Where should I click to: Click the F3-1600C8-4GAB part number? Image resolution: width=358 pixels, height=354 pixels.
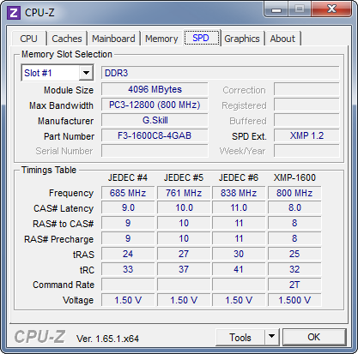click(x=155, y=135)
